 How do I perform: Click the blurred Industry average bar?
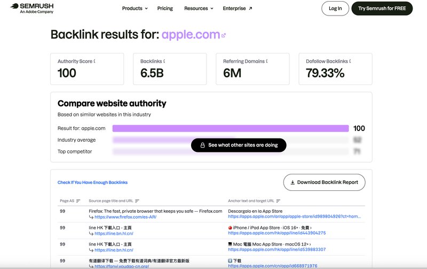point(231,140)
